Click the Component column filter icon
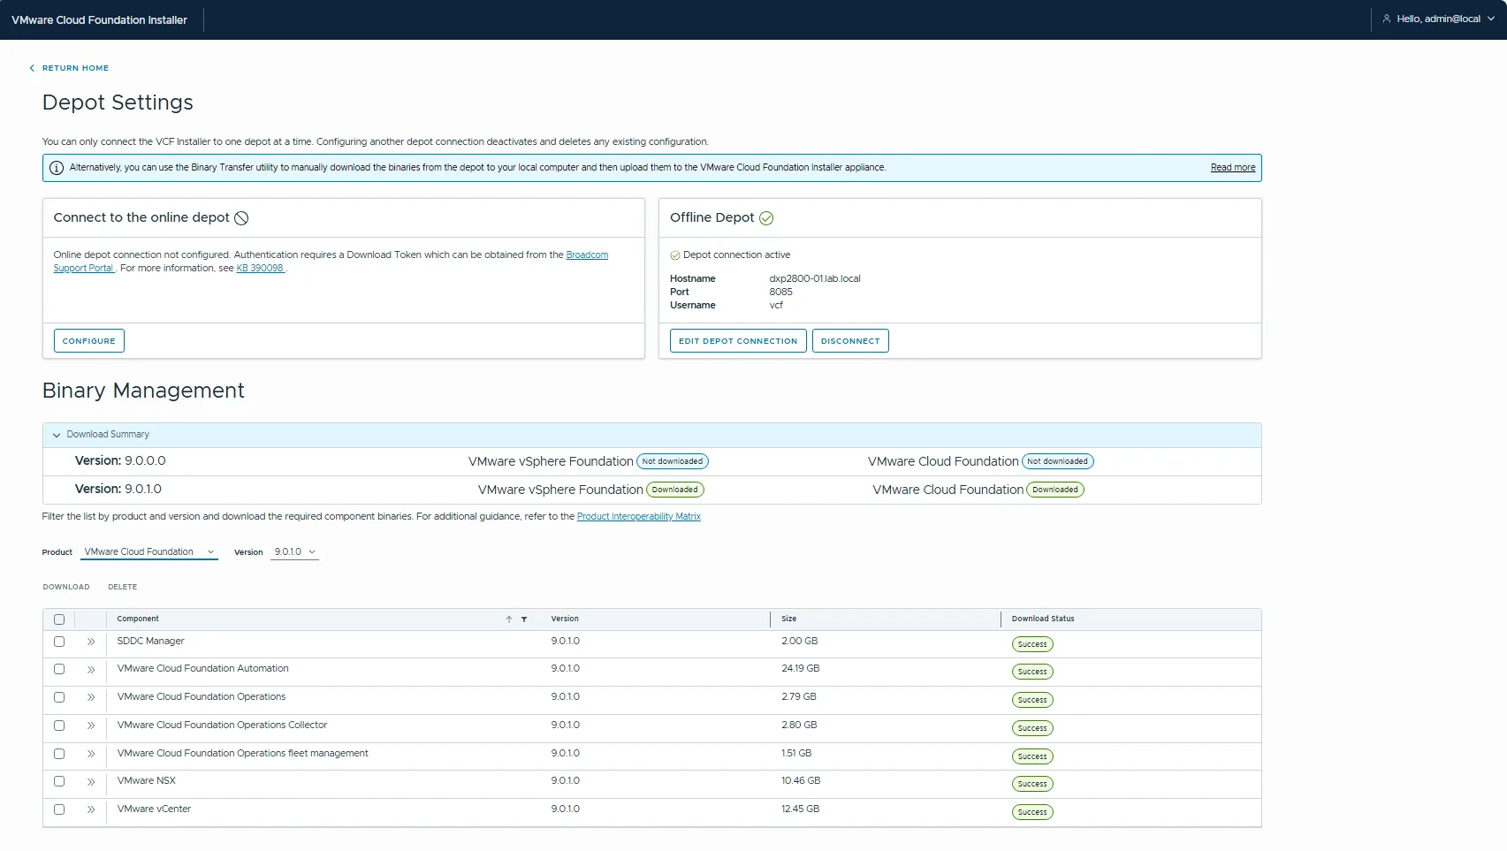 pyautogui.click(x=524, y=619)
